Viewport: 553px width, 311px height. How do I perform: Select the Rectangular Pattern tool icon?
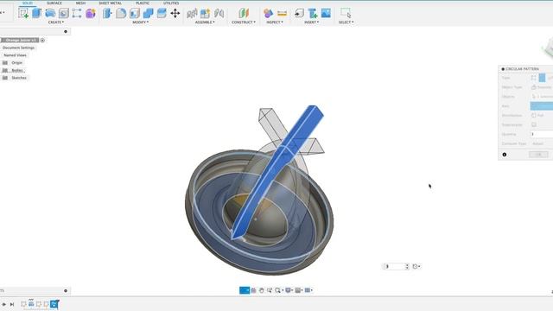(77, 14)
